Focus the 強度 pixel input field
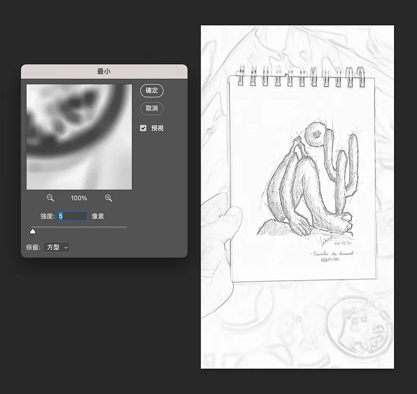The height and width of the screenshot is (394, 417). pyautogui.click(x=72, y=216)
